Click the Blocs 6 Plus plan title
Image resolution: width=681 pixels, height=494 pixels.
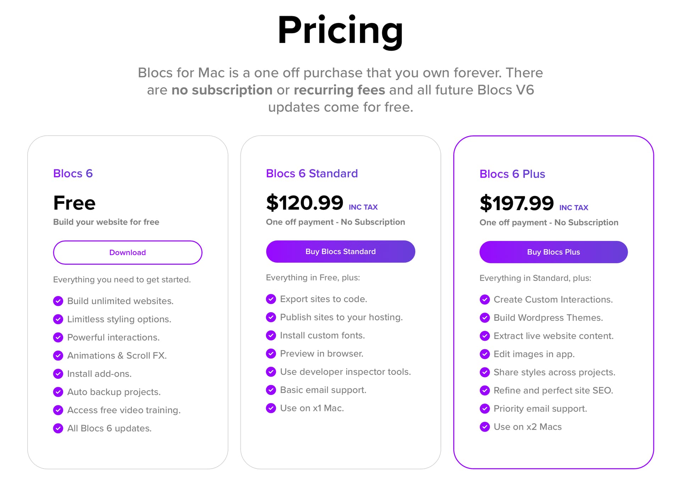click(512, 174)
